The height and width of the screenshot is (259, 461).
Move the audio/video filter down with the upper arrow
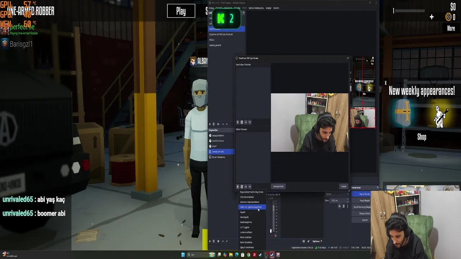(x=250, y=122)
